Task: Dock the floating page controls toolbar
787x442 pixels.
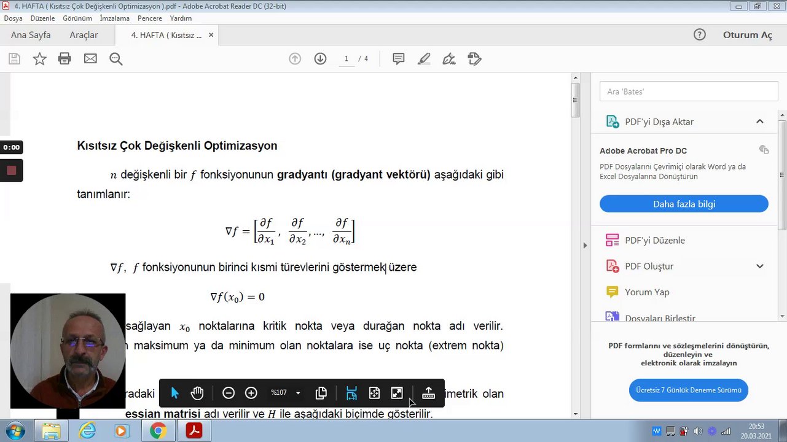Action: pos(429,393)
